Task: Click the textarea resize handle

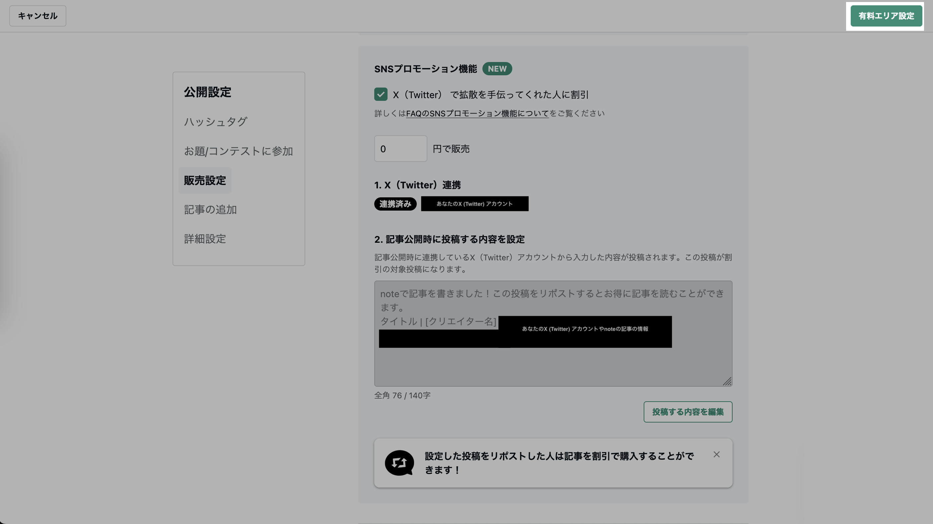Action: click(x=727, y=381)
